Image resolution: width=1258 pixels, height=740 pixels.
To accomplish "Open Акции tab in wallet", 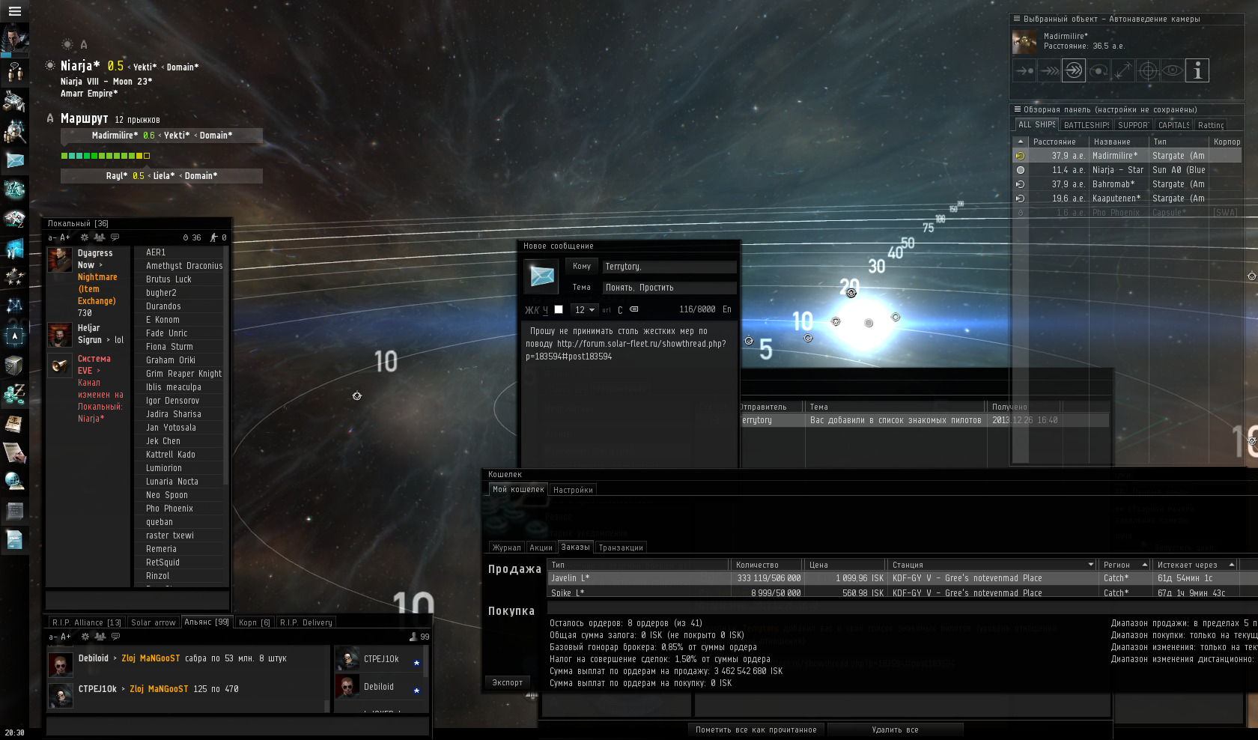I will [541, 548].
